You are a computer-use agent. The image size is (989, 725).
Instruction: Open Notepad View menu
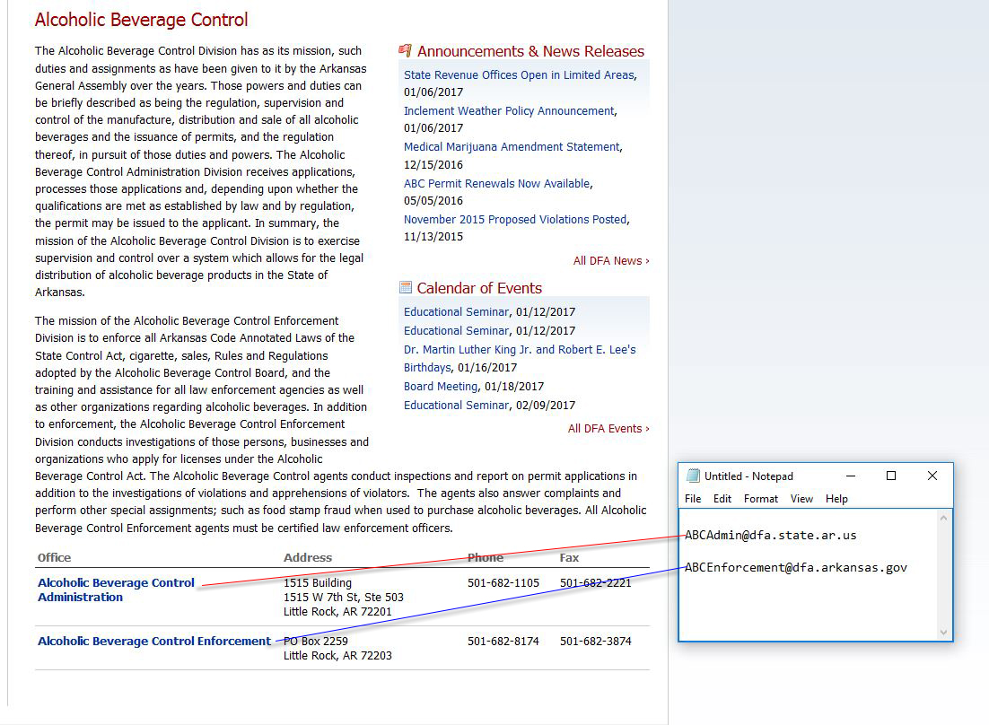point(801,499)
